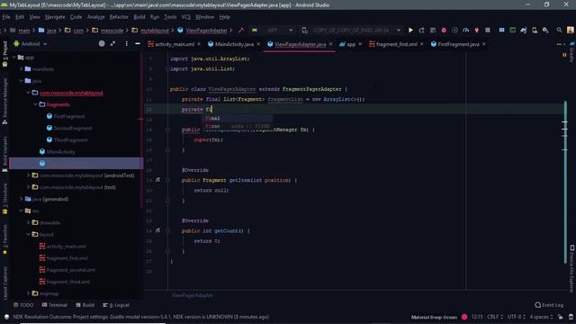
Task: Open the Build Variants side tool window
Action: click(x=4, y=154)
